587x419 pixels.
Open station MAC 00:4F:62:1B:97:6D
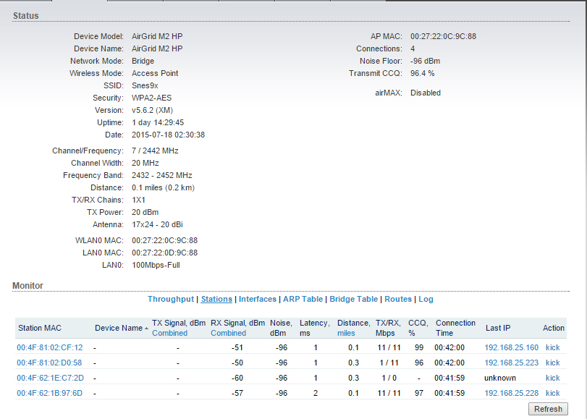[x=49, y=393]
